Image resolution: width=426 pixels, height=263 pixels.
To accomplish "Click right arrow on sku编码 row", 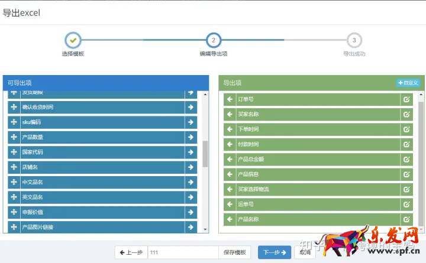I will click(191, 122).
